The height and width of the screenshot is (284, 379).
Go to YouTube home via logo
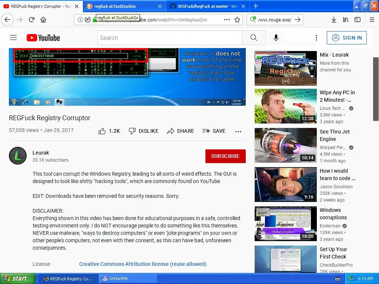(43, 38)
